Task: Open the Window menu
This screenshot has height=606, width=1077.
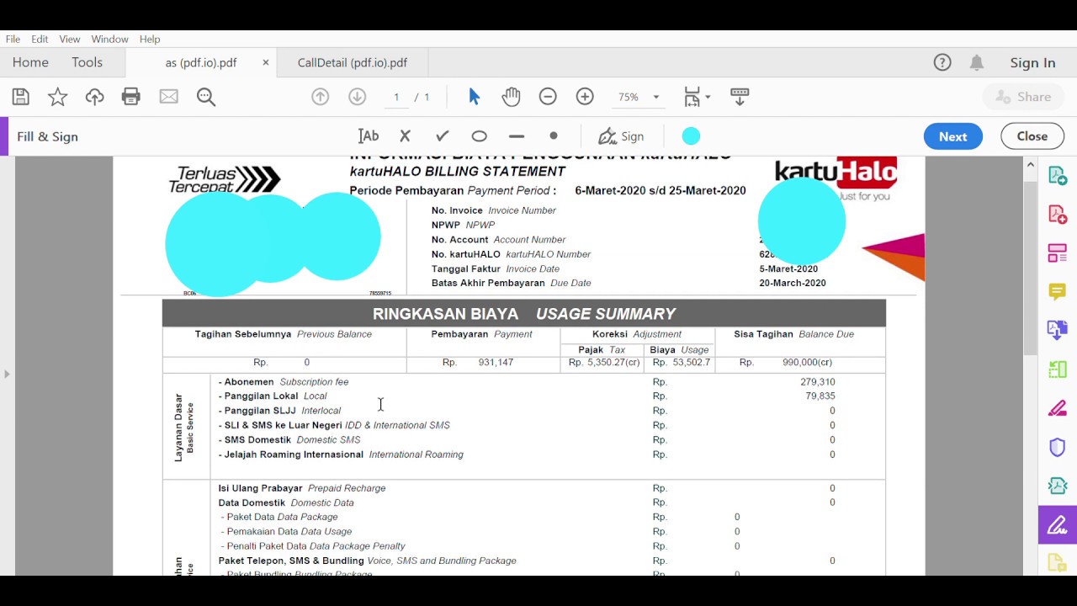Action: click(x=109, y=39)
